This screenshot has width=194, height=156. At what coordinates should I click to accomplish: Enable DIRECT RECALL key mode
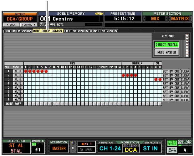166,44
